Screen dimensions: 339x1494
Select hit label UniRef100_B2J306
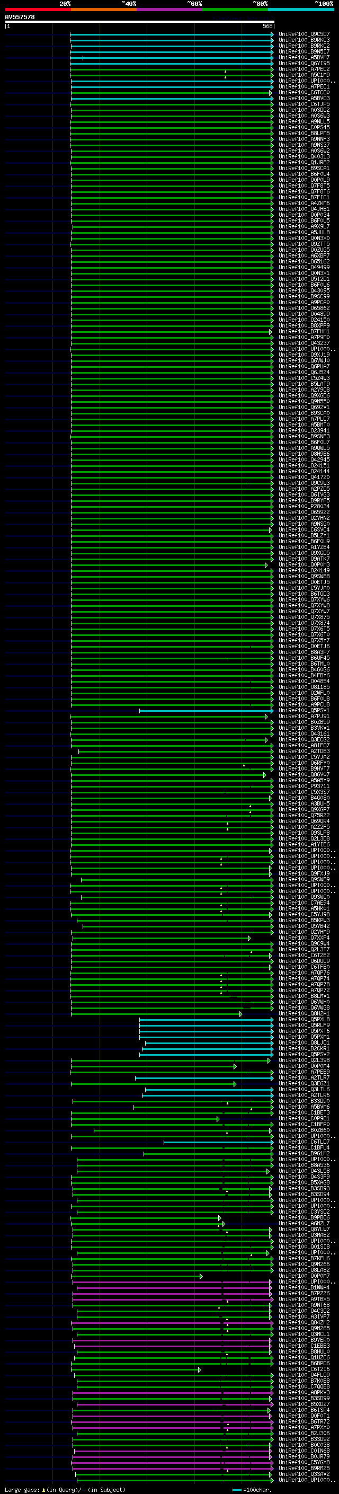(x=304, y=1434)
